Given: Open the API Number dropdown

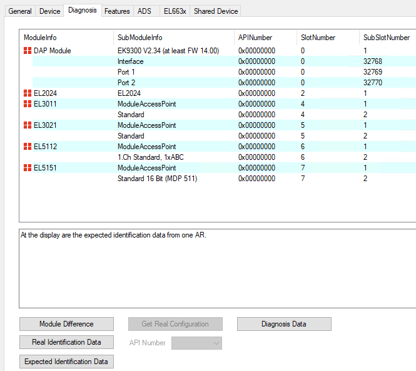Looking at the screenshot, I should (x=196, y=343).
